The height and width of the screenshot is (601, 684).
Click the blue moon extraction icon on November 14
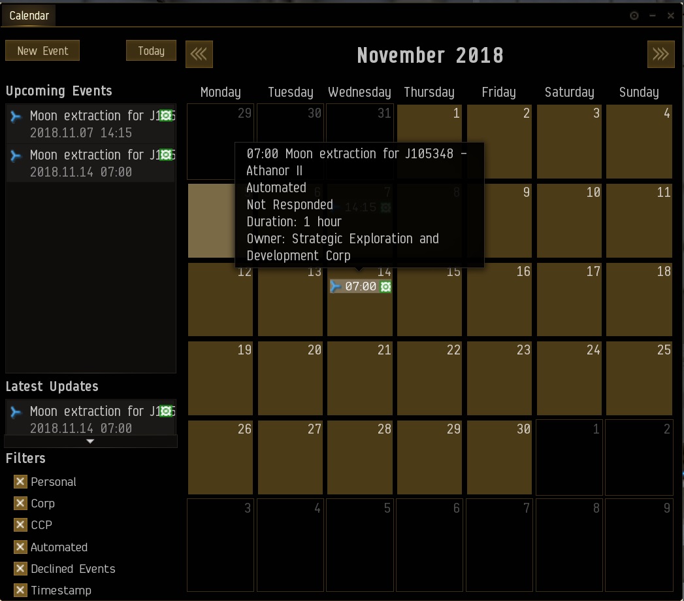tap(336, 286)
